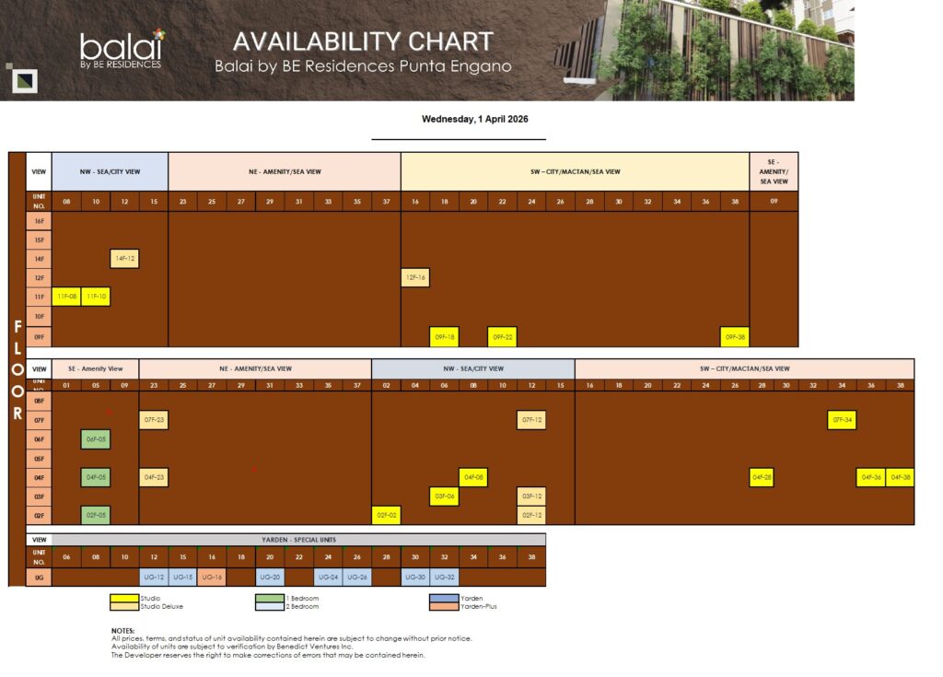Click Yarden-Plus unit UG-20
Viewport: 943px width, 677px height.
click(270, 576)
